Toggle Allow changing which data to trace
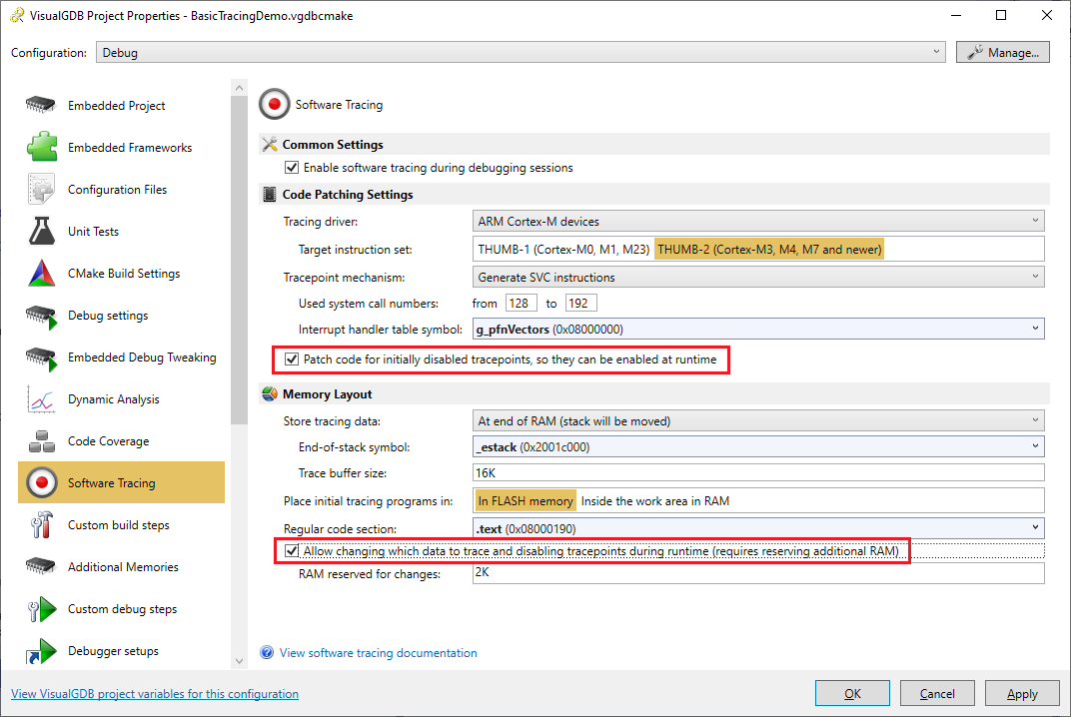Screen dimensions: 1071x717 tap(292, 550)
